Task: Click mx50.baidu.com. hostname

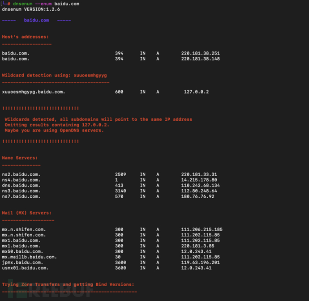Action: (23, 252)
